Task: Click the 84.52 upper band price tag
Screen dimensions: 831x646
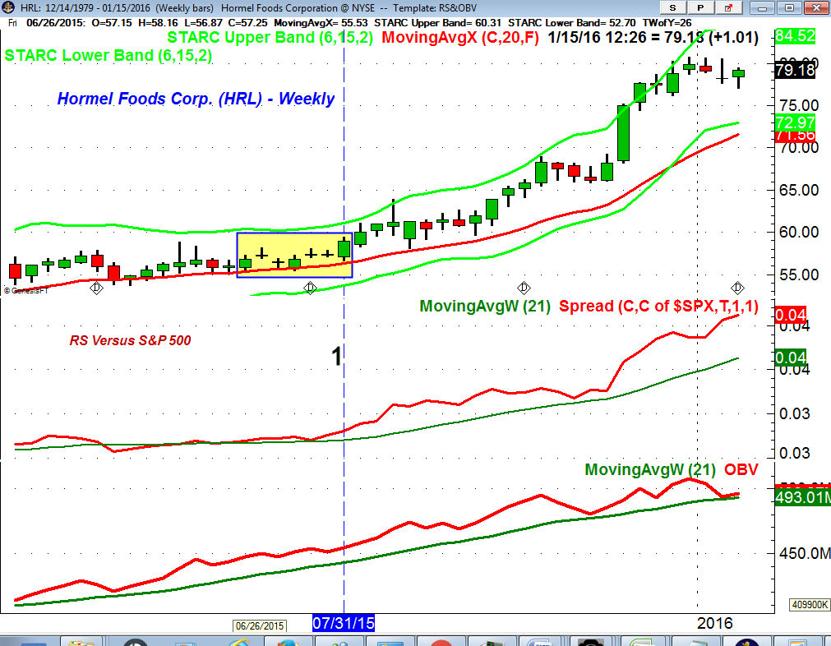Action: (x=795, y=36)
